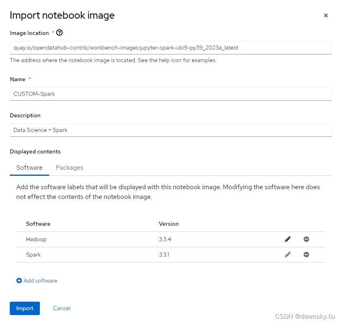The image size is (341, 324).
Task: Click the plus icon for Add software
Action: point(19,281)
